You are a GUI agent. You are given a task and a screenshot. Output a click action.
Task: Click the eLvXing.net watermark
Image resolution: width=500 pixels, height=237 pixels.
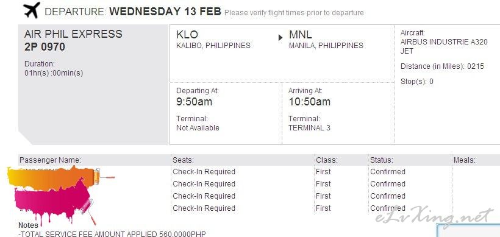(435, 217)
